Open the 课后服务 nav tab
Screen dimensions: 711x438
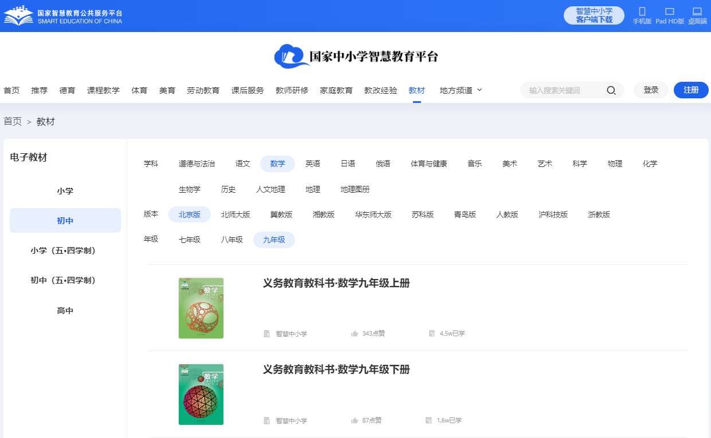pos(248,90)
